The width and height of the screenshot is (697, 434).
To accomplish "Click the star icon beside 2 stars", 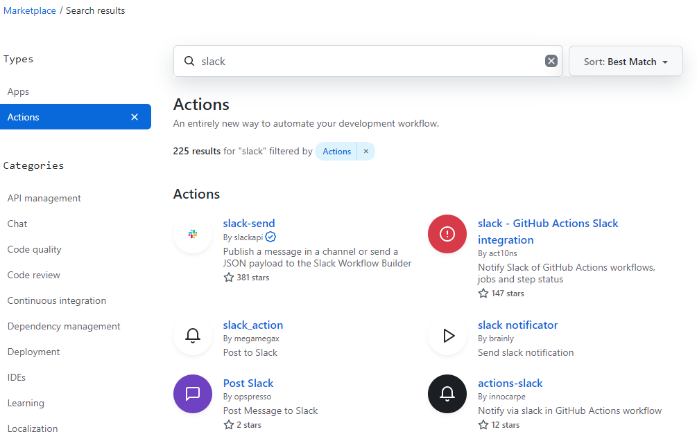I will (228, 425).
